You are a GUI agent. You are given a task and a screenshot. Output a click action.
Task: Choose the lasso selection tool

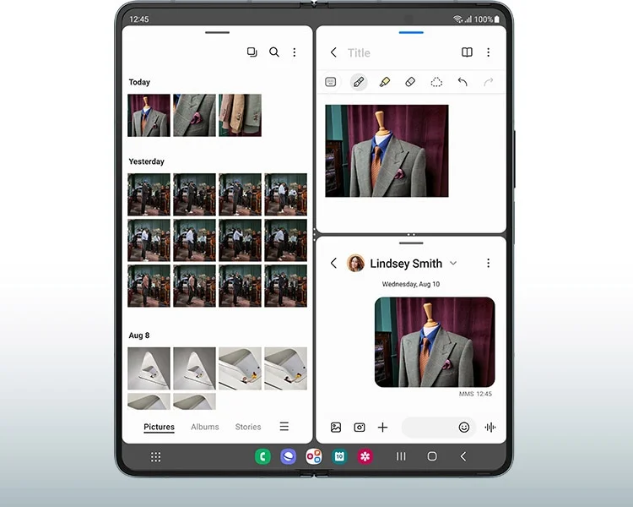436,83
